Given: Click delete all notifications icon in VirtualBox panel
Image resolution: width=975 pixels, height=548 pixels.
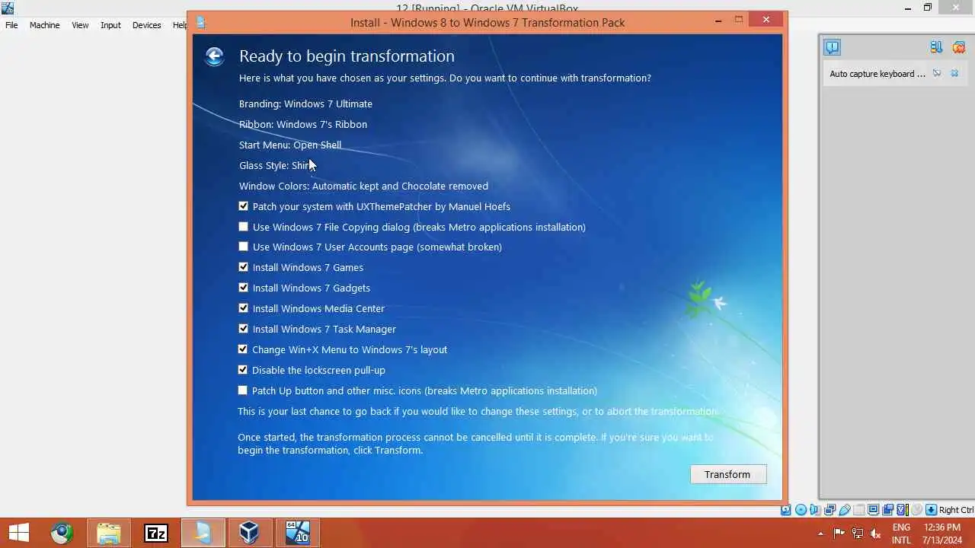Looking at the screenshot, I should [x=958, y=47].
